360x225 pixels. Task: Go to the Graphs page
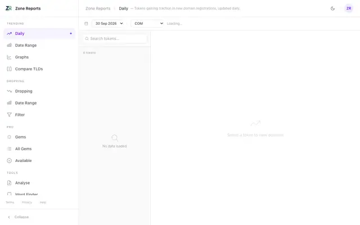tap(39, 57)
